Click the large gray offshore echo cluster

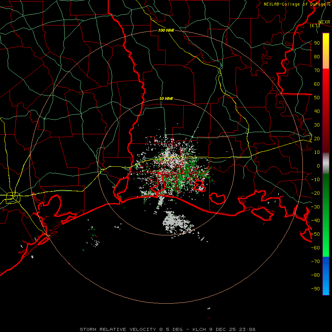pos(177,224)
